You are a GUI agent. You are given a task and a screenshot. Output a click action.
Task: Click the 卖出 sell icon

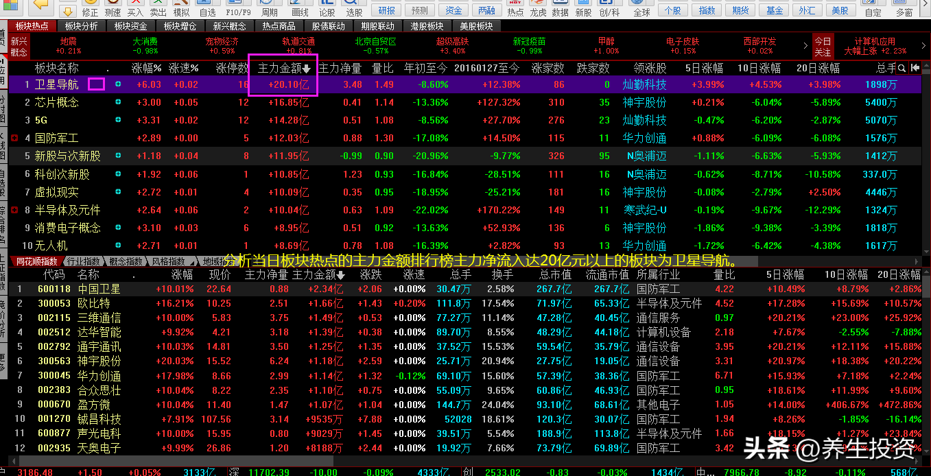point(158,9)
